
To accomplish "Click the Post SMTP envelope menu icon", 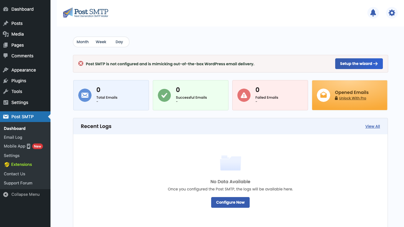I will pos(6,117).
